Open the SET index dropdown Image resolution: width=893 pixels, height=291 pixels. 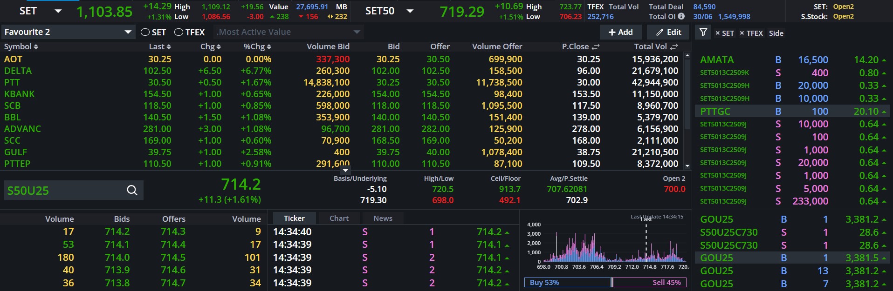tap(58, 11)
